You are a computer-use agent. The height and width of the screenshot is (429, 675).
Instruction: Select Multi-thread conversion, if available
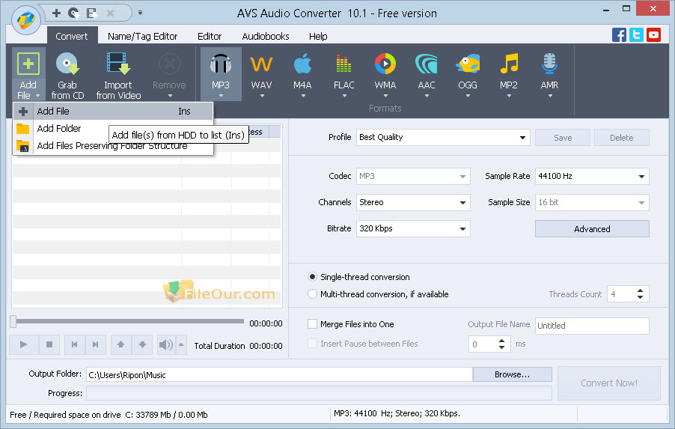pyautogui.click(x=313, y=294)
